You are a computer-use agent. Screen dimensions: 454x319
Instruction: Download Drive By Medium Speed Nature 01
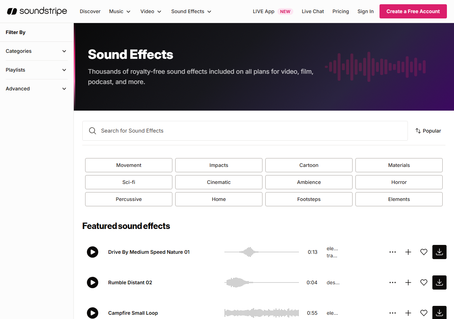pyautogui.click(x=439, y=252)
